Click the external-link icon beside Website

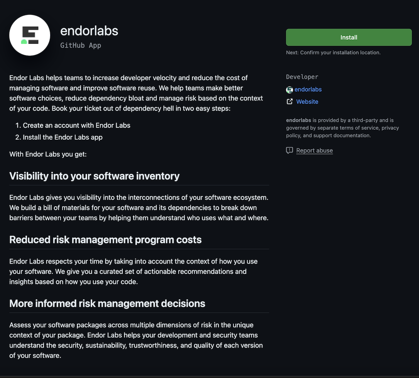pyautogui.click(x=289, y=101)
